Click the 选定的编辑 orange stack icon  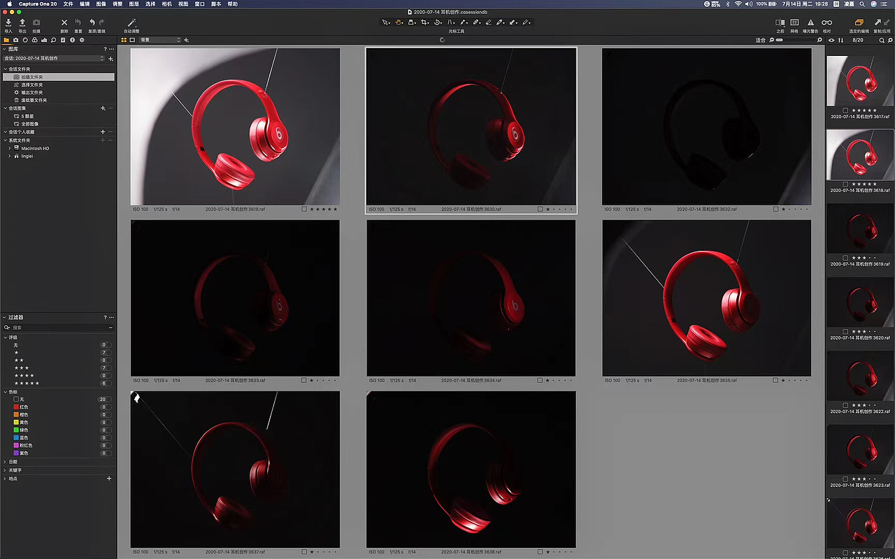859,23
